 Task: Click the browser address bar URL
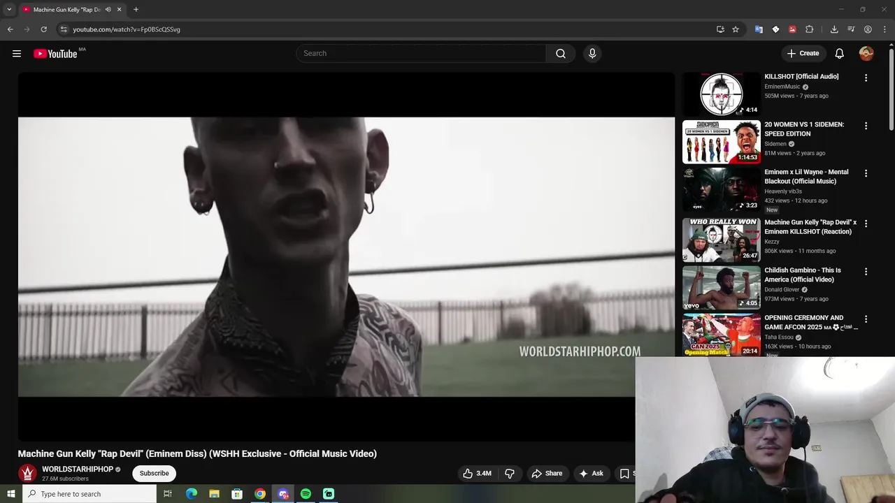(x=127, y=29)
